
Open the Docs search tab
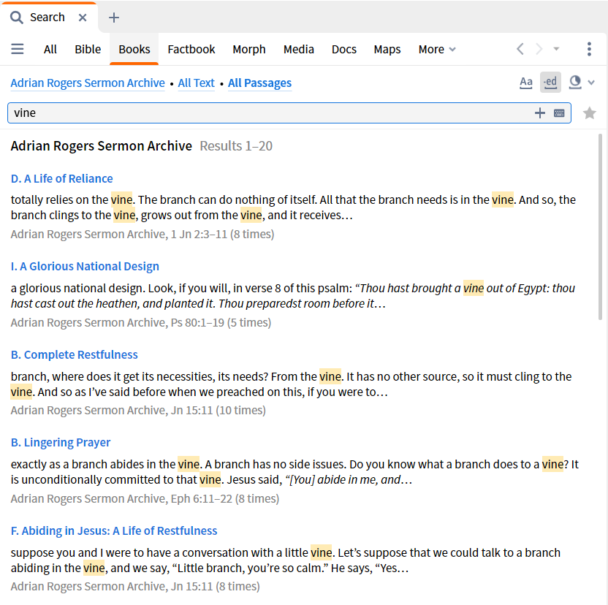tap(344, 49)
